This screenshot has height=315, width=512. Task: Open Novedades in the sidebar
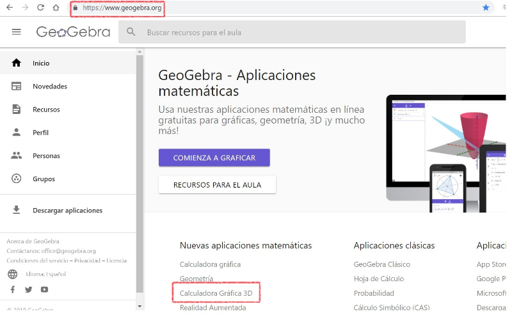click(x=68, y=86)
